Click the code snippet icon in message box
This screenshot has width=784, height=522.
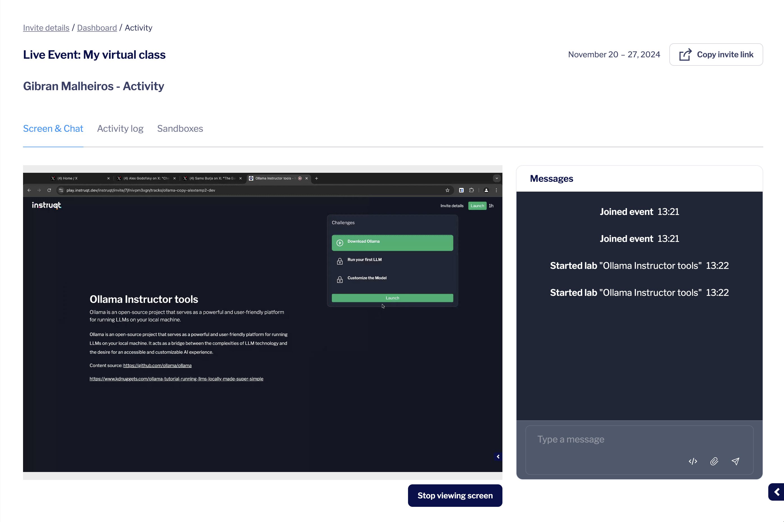693,461
